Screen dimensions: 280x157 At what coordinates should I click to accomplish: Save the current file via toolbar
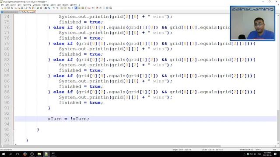tap(9, 8)
